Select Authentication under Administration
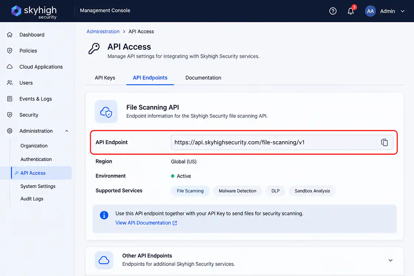 tap(36, 159)
